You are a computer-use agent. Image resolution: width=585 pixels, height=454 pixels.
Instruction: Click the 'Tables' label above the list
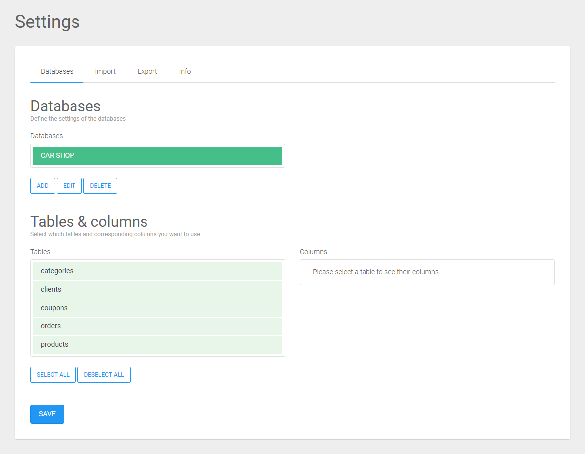click(40, 252)
